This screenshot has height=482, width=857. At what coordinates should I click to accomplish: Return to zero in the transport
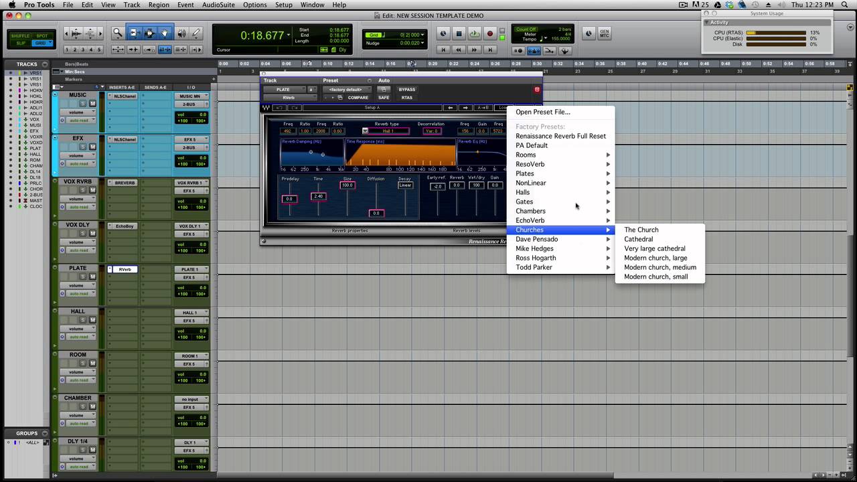443,50
